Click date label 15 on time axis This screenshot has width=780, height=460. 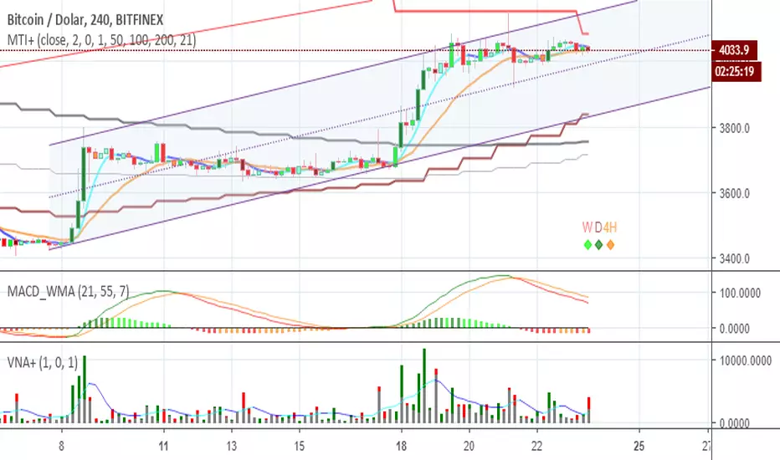click(x=299, y=446)
